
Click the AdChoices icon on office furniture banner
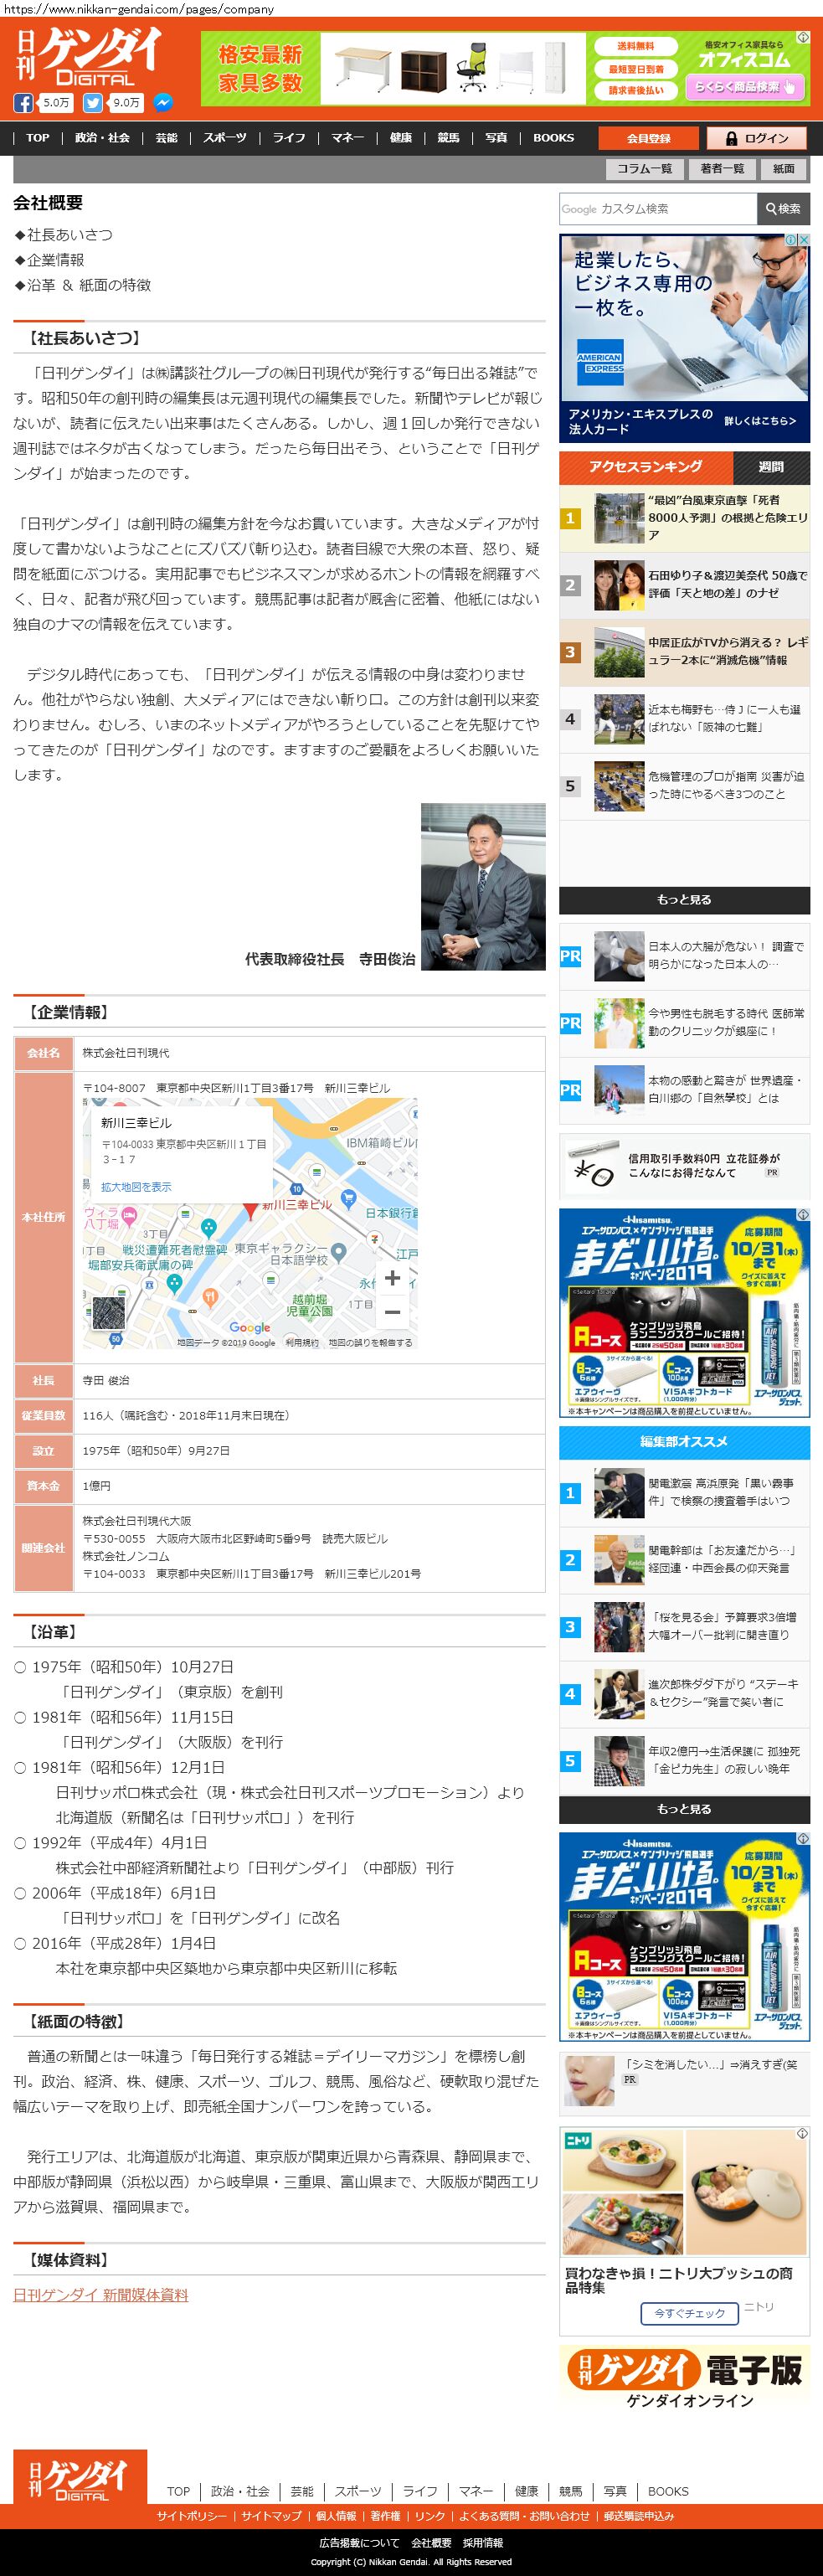[x=803, y=37]
